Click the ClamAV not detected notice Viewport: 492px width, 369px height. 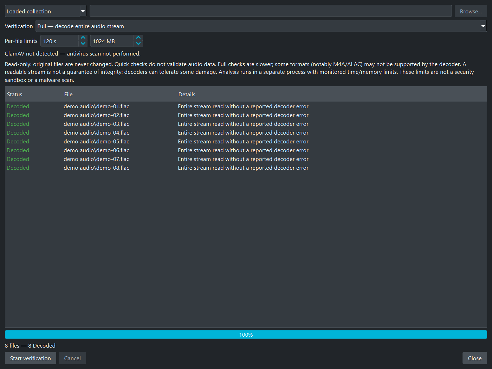coord(73,53)
